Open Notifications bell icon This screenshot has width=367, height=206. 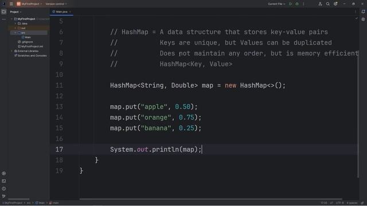(363, 11)
